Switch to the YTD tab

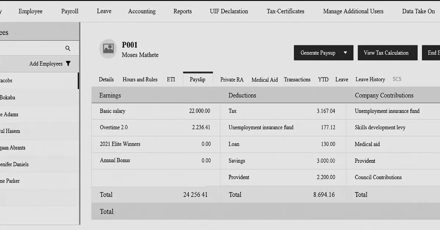coord(323,79)
